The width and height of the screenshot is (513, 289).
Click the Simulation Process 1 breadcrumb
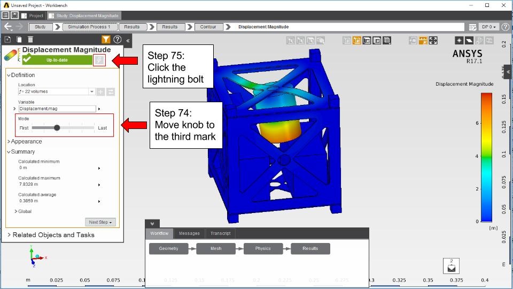[89, 27]
